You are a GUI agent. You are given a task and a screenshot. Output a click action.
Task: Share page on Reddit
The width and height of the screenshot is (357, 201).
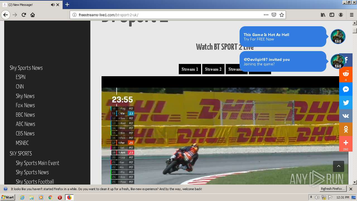[x=346, y=75]
